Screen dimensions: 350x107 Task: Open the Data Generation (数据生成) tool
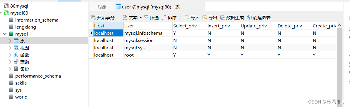pyautogui.click(x=222, y=17)
